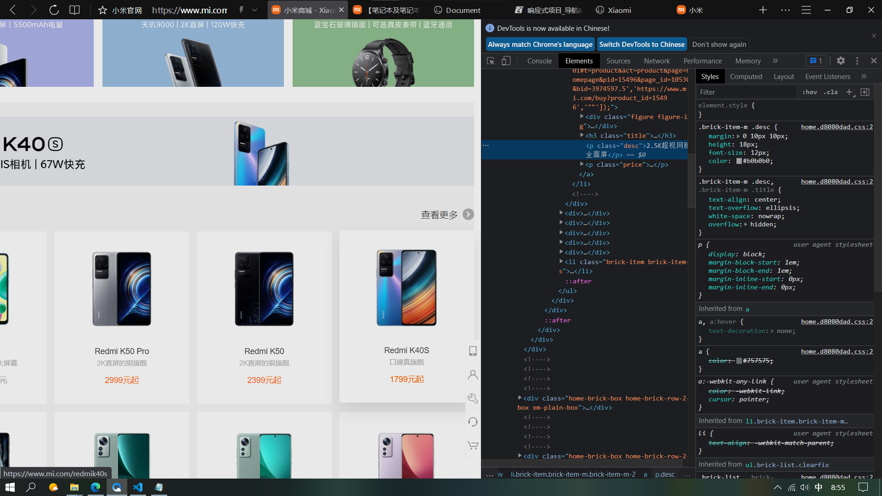Click the lightning bolt icon in address bar

pos(241,10)
